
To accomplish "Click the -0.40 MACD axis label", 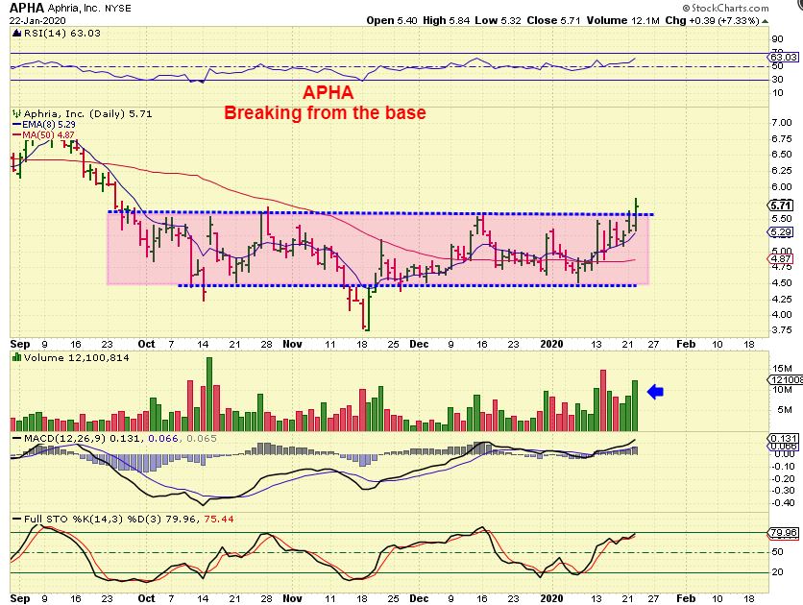I will point(784,502).
